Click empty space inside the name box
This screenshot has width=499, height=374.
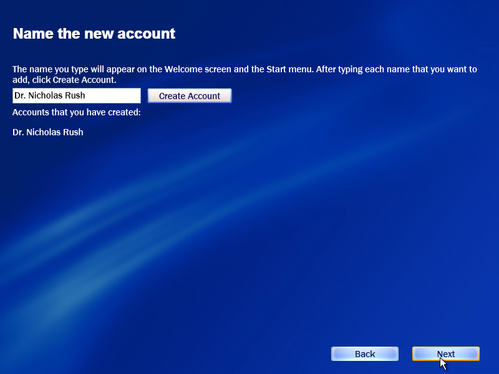(113, 96)
